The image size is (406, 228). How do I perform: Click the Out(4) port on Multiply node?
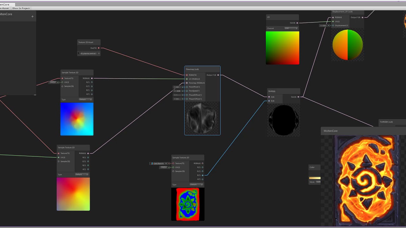click(x=298, y=97)
